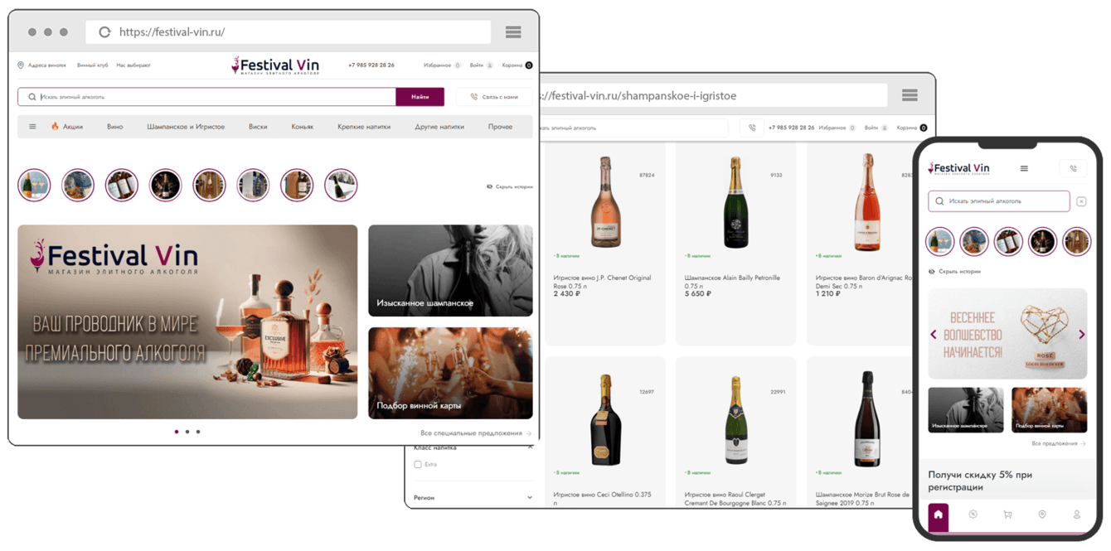Click Все специальные предложения link

[476, 433]
